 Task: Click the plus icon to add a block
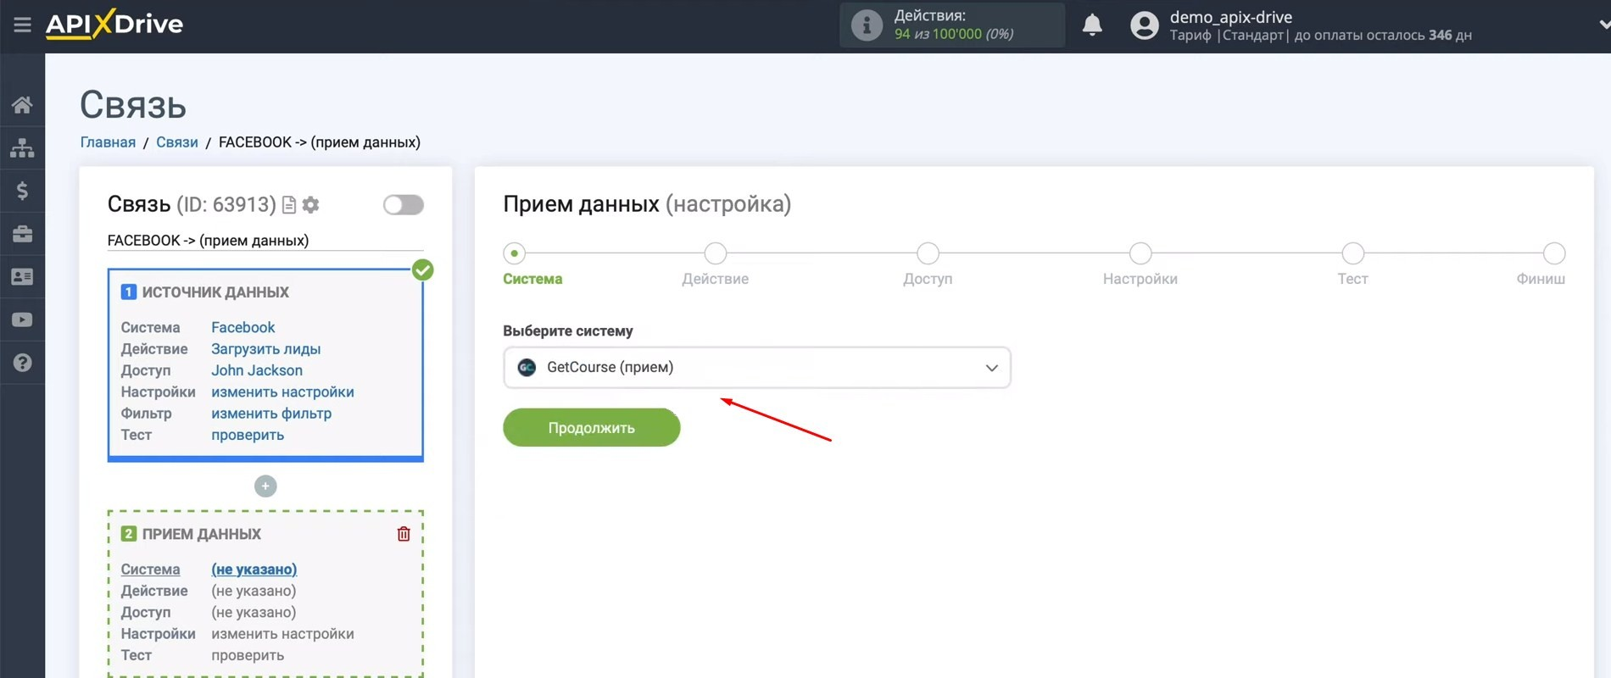pyautogui.click(x=265, y=486)
